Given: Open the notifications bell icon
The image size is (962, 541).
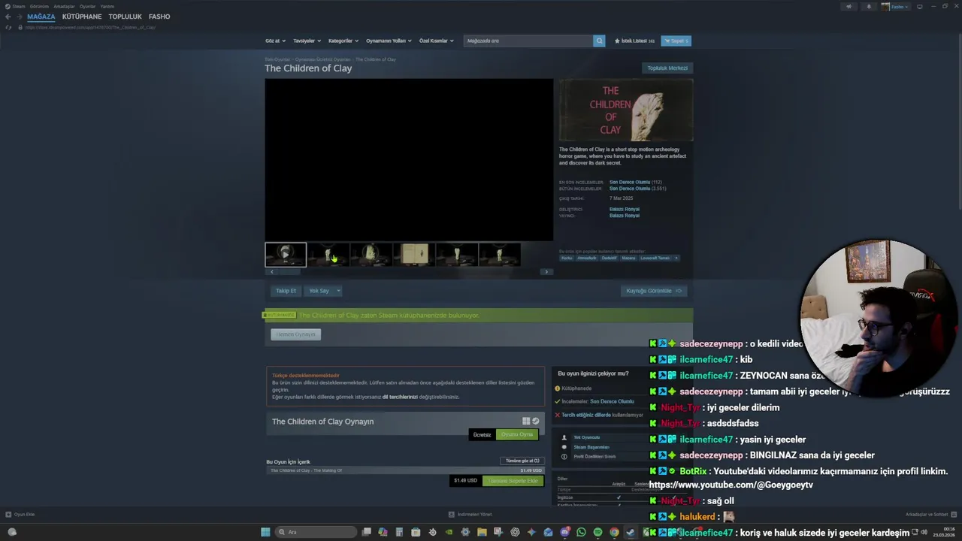Looking at the screenshot, I should (870, 6).
